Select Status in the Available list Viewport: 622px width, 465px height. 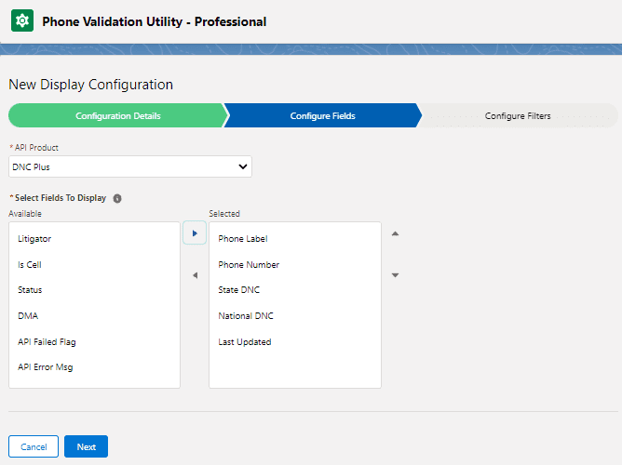point(30,290)
